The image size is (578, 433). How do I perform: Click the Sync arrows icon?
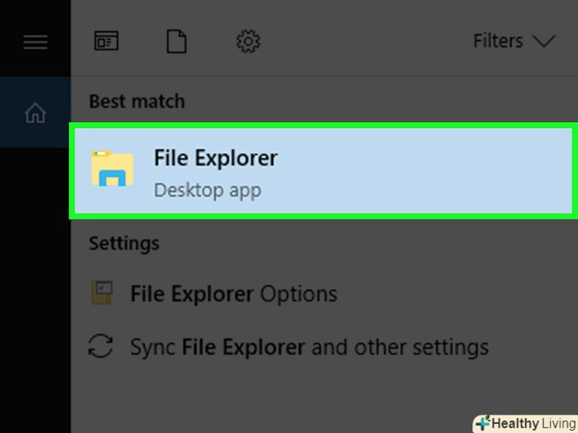pyautogui.click(x=102, y=347)
